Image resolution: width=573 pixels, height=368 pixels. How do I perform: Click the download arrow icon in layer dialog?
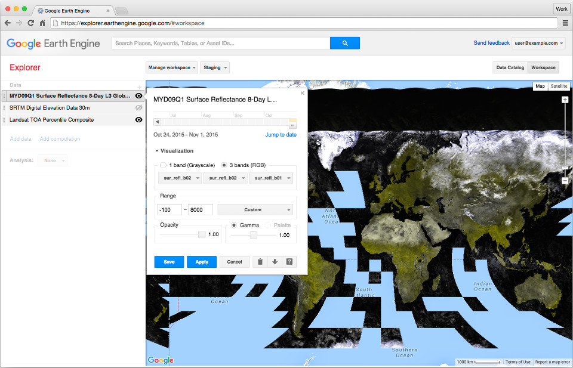275,262
